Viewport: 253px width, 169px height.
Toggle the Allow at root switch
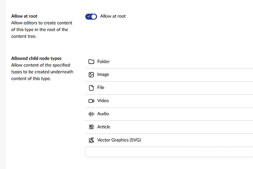coord(91,16)
